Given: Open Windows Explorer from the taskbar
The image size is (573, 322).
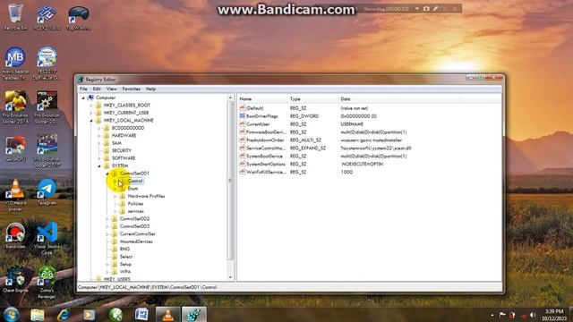Looking at the screenshot, I should [x=37, y=314].
